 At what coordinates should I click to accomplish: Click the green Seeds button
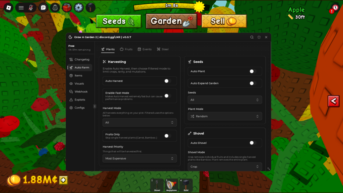point(119,21)
